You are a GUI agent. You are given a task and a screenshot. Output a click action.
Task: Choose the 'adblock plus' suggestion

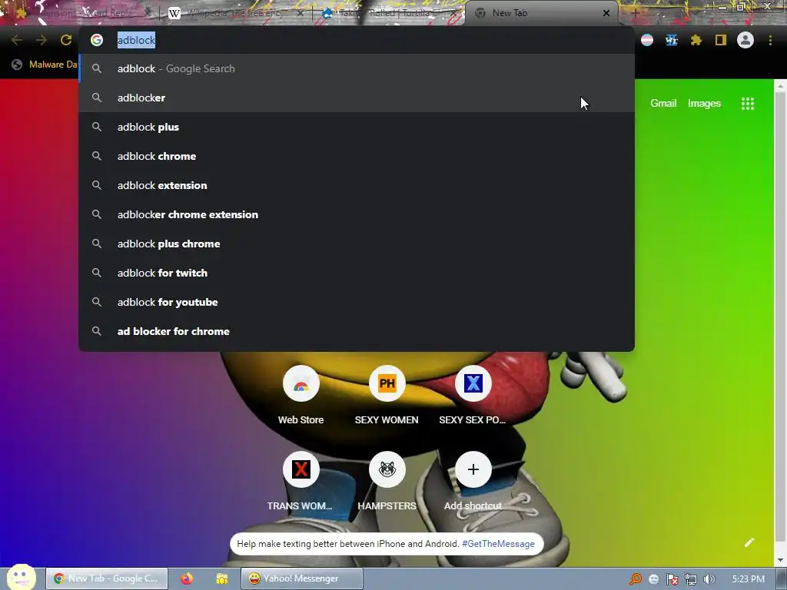(357, 127)
